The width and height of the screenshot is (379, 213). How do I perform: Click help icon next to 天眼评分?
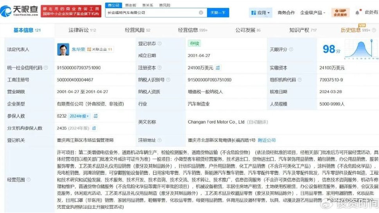click(x=291, y=50)
